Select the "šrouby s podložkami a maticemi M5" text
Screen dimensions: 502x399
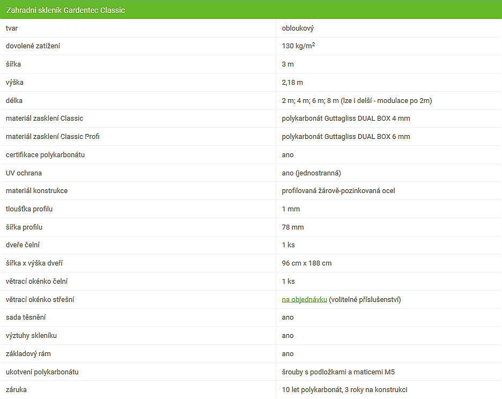tap(338, 372)
